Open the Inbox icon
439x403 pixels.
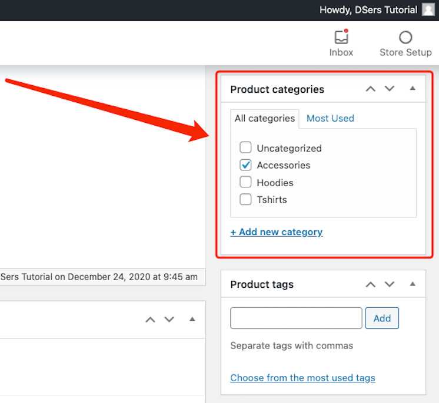click(x=341, y=37)
